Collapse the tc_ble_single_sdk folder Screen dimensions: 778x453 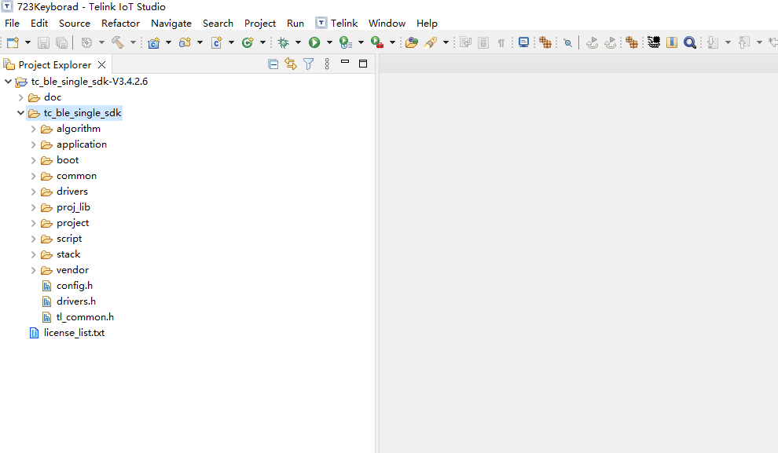coord(20,113)
